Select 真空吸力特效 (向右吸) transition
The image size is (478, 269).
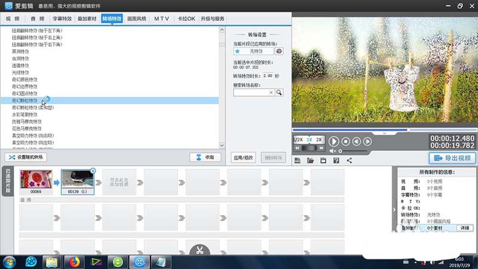pyautogui.click(x=33, y=136)
